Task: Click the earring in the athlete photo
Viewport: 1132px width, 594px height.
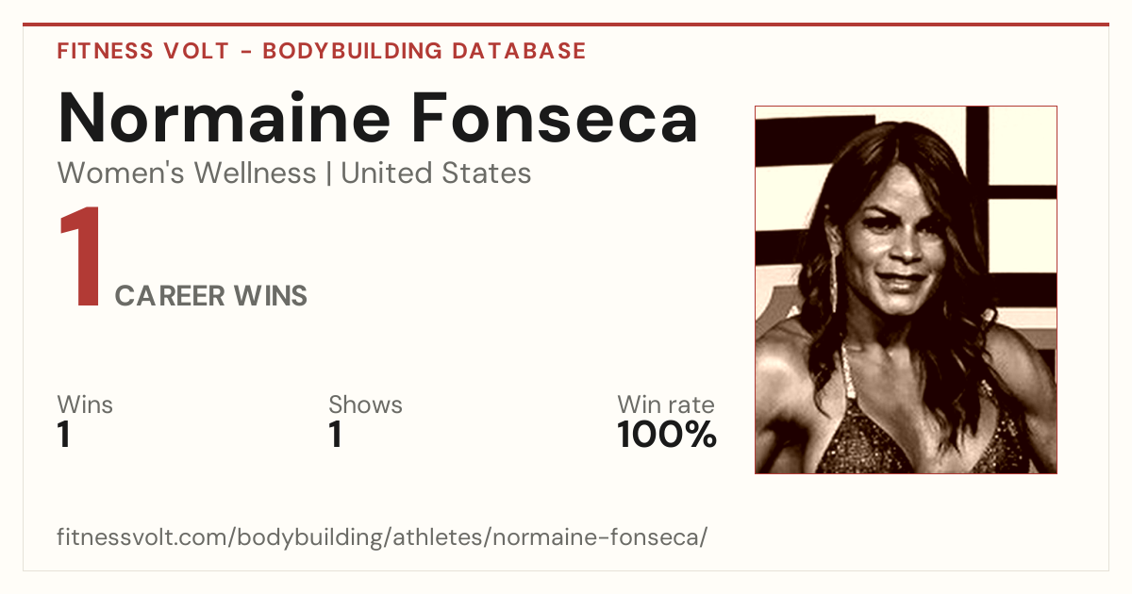Action: [834, 278]
